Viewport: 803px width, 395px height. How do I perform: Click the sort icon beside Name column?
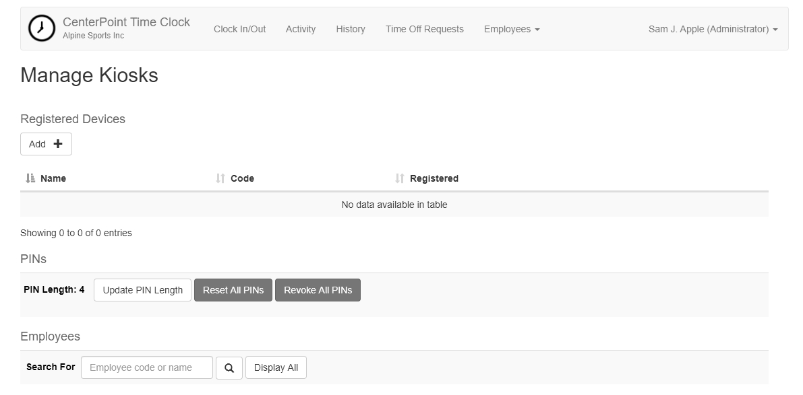tap(30, 178)
